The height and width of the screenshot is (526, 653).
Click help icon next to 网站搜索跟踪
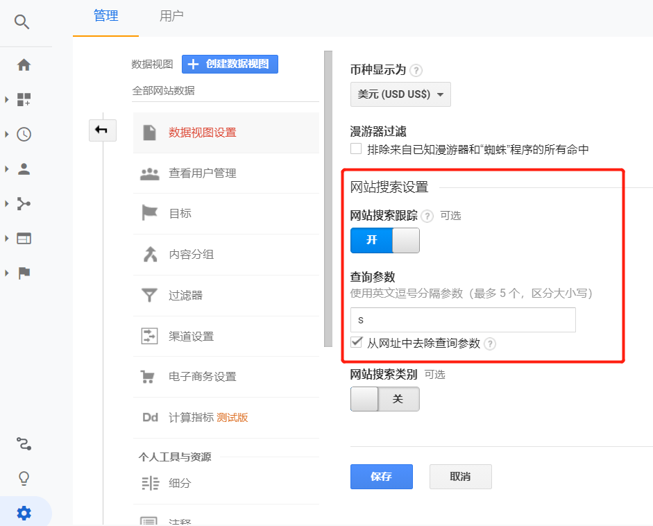tap(427, 216)
